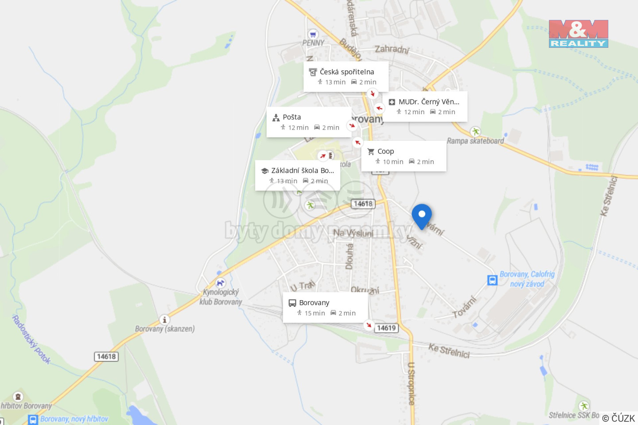Screen dimensions: 638x425
Task: Select the PENNY store cart icon
Action: coord(313,34)
